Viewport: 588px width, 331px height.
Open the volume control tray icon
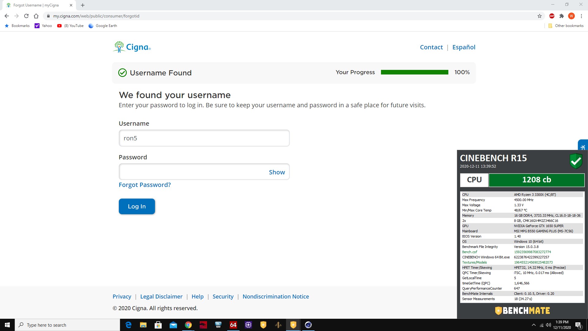click(x=548, y=325)
